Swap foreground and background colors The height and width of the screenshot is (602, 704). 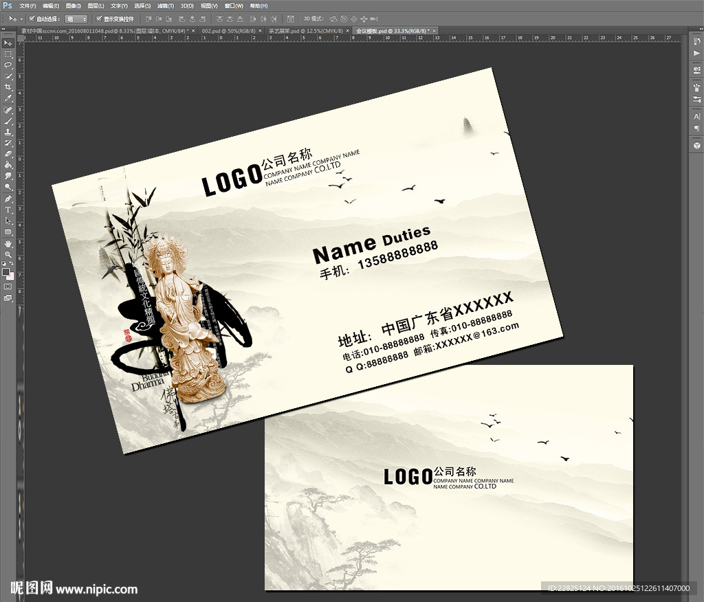12,263
